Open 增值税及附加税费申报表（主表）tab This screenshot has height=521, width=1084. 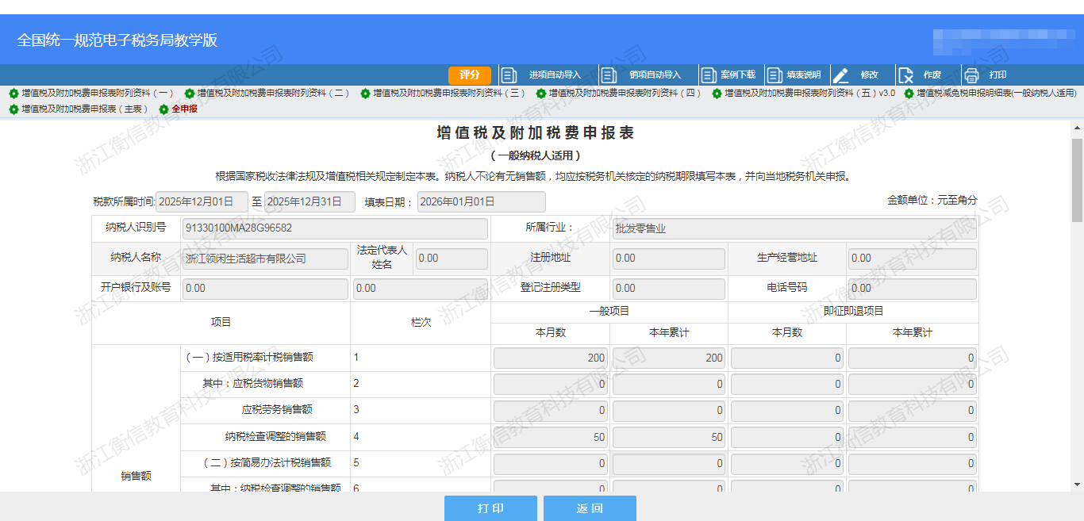click(x=85, y=109)
